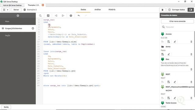This screenshot has width=195, height=110.
Task: Add a new script section
Action: pos(18,16)
